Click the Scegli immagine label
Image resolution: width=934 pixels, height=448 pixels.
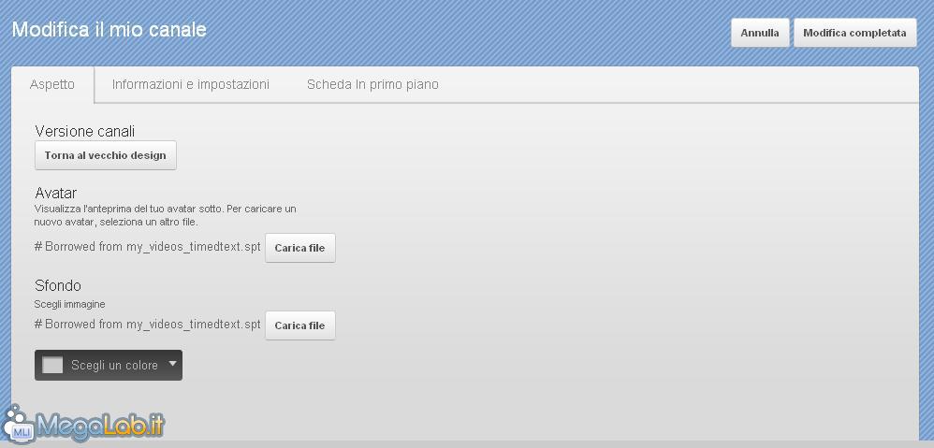69,304
